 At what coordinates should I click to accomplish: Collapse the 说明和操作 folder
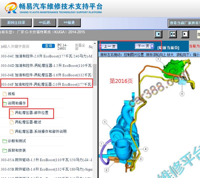point(17,103)
